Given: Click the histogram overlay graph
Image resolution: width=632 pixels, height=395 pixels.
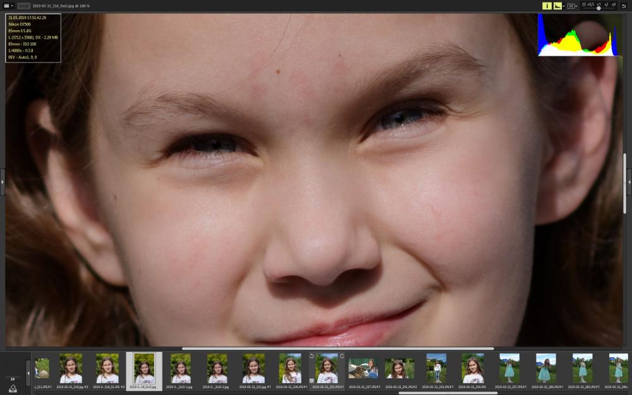Looking at the screenshot, I should tap(579, 35).
